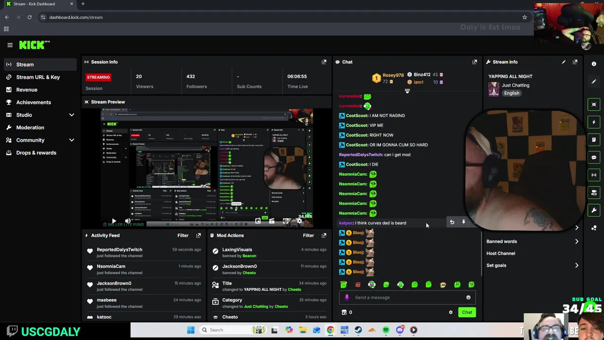The image size is (604, 340).
Task: Open Spotify from the taskbar
Action: point(386,330)
